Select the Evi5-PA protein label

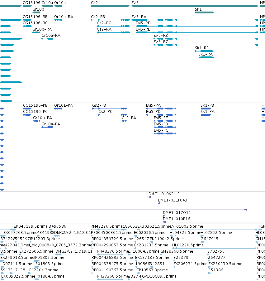coord(153,105)
